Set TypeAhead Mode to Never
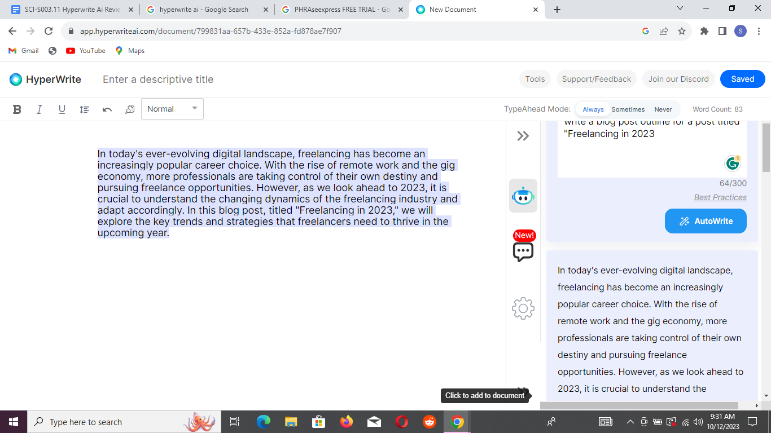771x433 pixels. pyautogui.click(x=663, y=109)
